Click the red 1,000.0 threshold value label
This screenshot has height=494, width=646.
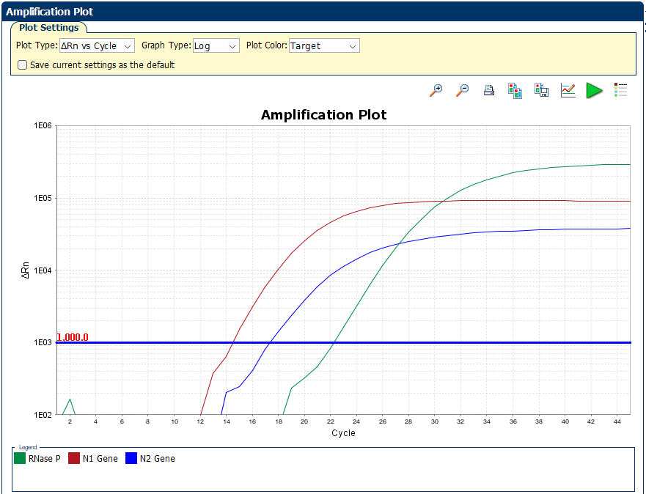[x=72, y=337]
